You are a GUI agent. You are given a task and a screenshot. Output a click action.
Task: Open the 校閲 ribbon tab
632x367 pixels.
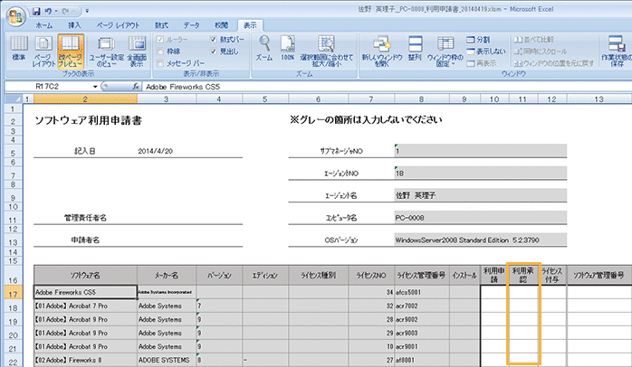pyautogui.click(x=221, y=25)
